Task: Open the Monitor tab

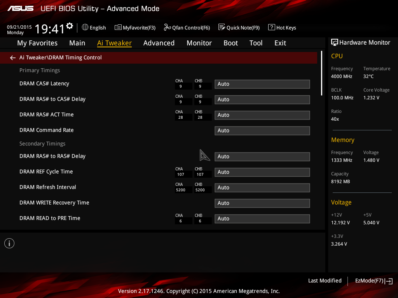Action: point(199,43)
